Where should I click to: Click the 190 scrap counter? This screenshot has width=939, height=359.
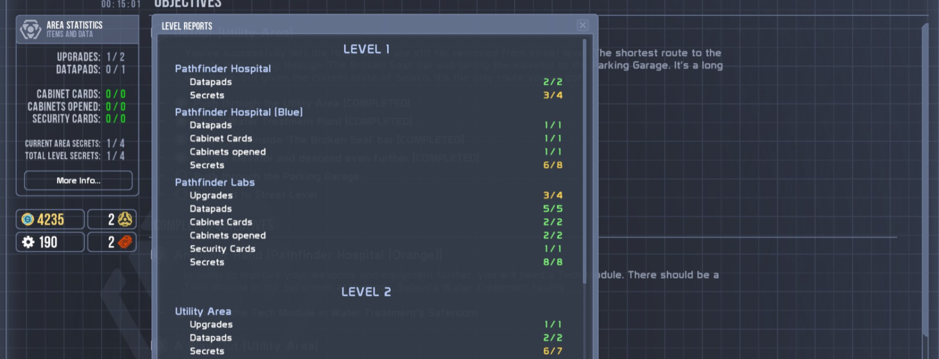(48, 242)
